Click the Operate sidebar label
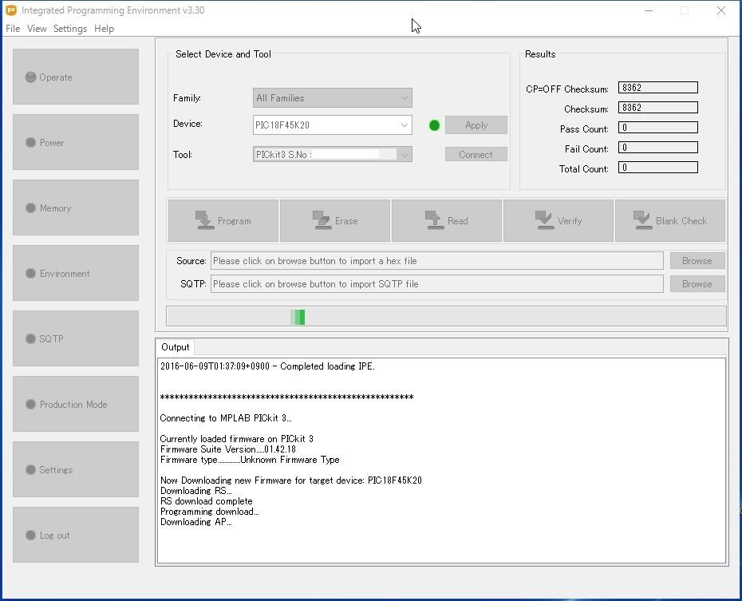The image size is (742, 601). point(56,77)
